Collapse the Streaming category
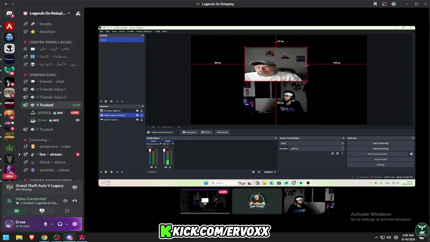 (40, 140)
